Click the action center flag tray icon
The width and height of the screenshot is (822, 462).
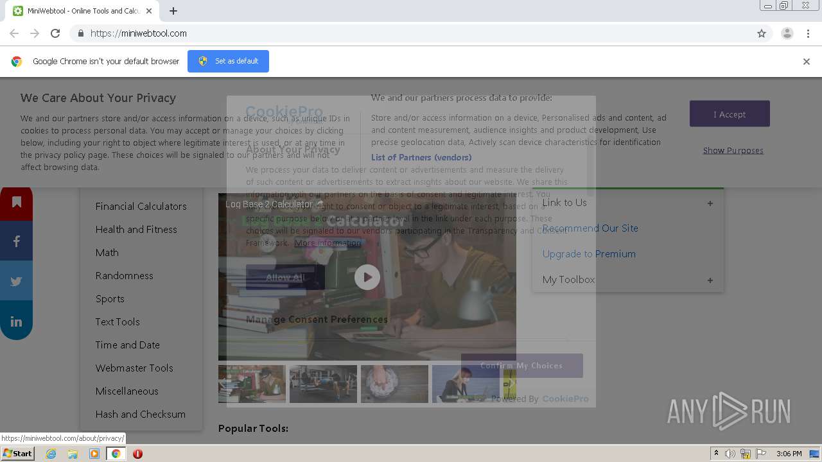tap(761, 454)
